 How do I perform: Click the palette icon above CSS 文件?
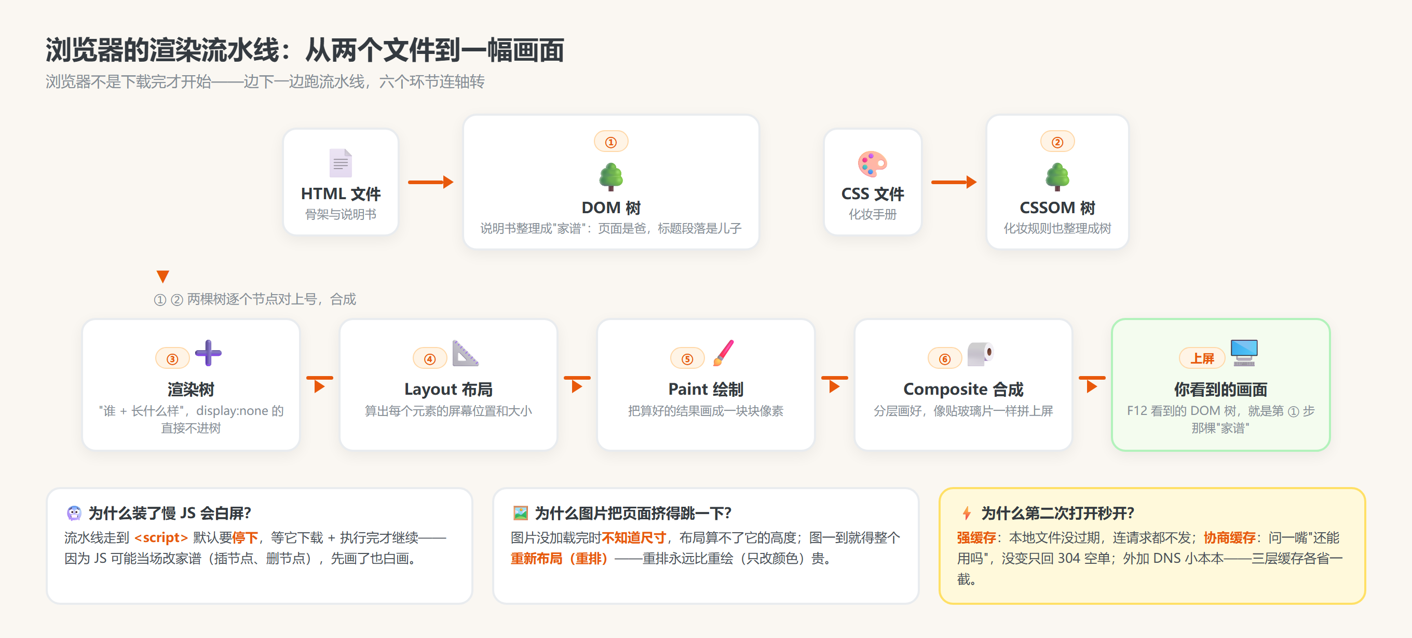coord(872,163)
